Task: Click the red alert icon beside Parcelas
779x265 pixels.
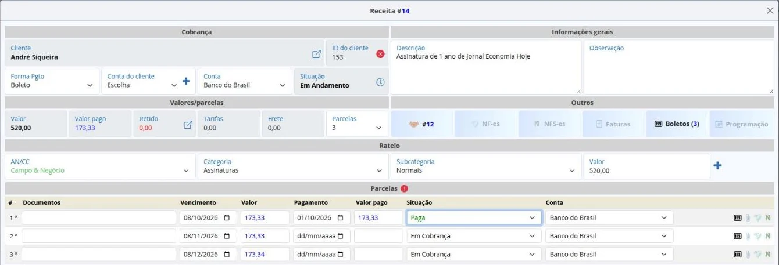Action: click(x=404, y=188)
